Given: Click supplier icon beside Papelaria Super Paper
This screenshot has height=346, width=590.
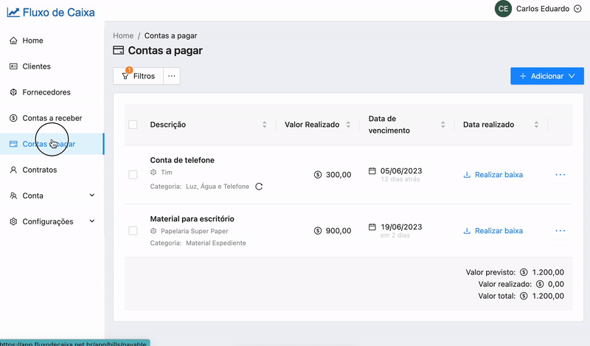Looking at the screenshot, I should 153,231.
